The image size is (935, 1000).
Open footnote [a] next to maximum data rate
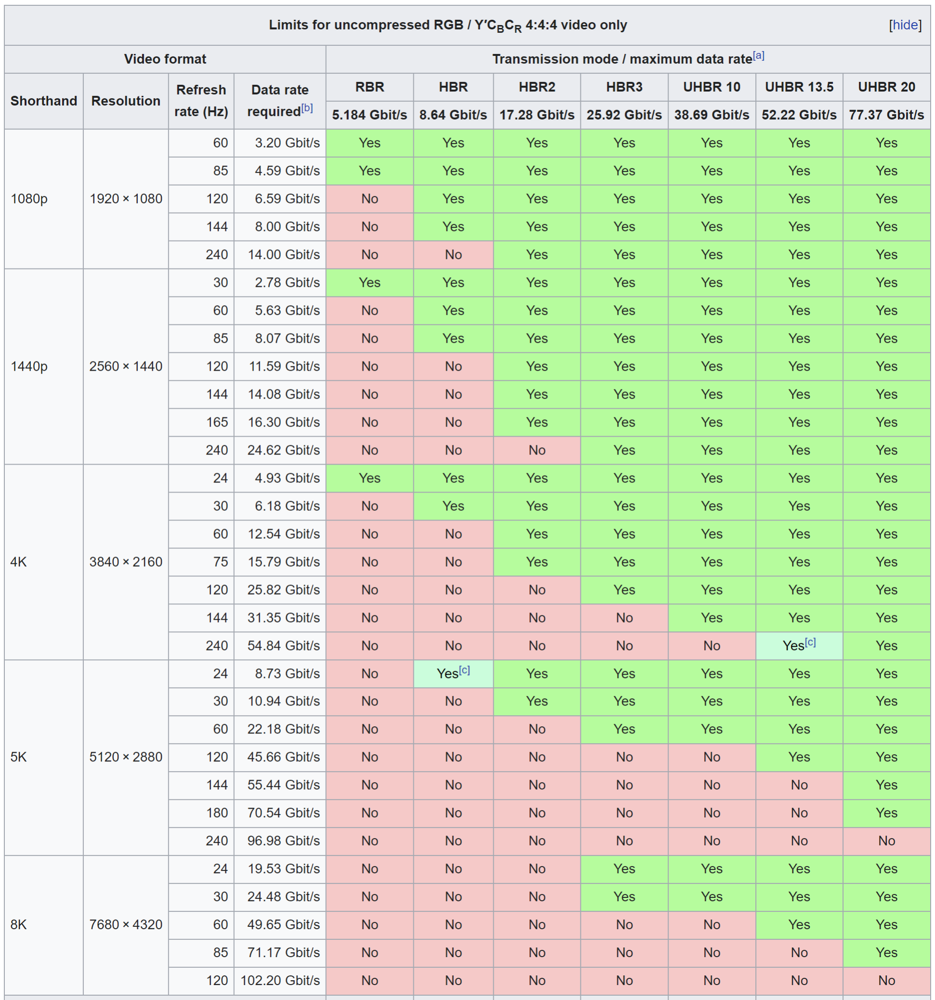[x=759, y=56]
